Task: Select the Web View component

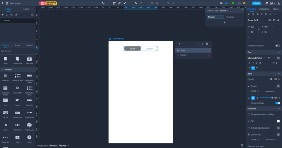Action: click(29, 60)
